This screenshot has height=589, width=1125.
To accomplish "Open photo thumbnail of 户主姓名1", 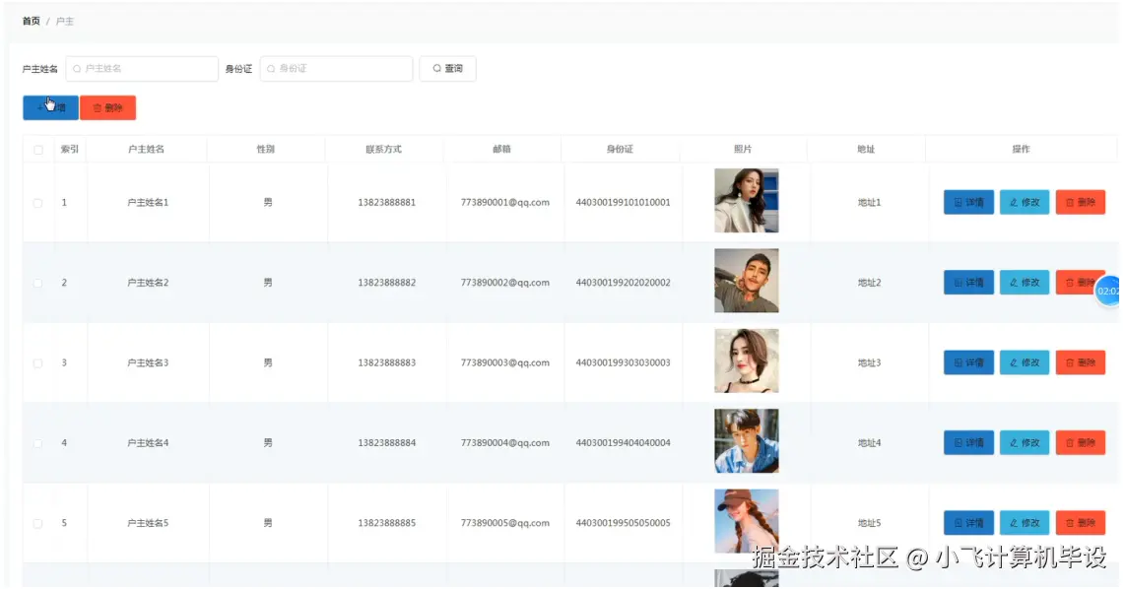I will pyautogui.click(x=746, y=201).
